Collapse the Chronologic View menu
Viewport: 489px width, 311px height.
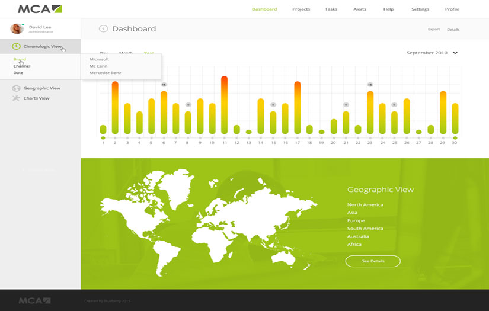click(40, 46)
